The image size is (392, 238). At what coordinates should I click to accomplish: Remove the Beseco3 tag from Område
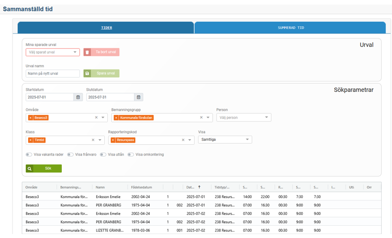(31, 118)
